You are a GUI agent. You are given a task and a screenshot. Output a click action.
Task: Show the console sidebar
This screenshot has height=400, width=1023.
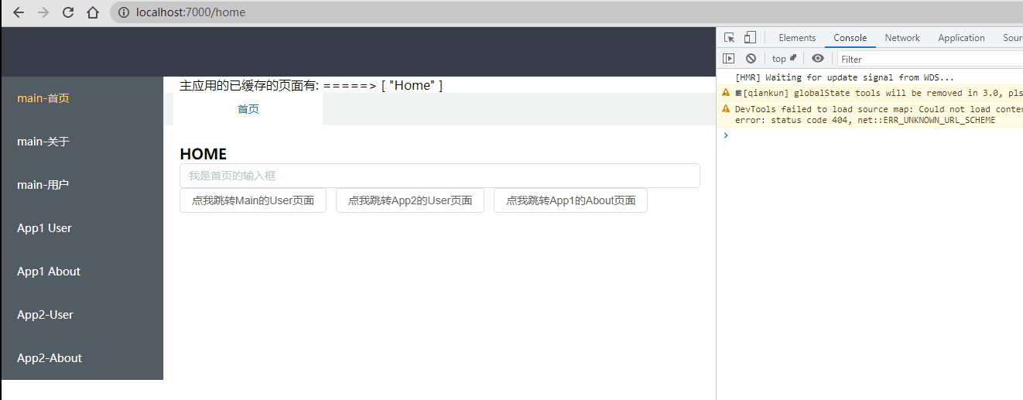tap(728, 58)
